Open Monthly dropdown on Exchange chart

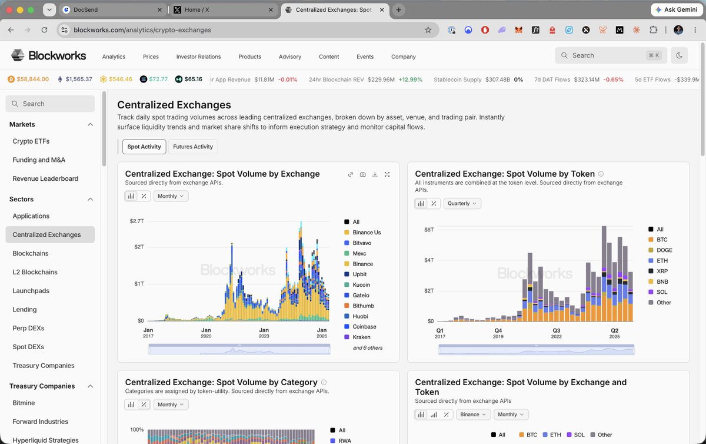[x=171, y=196]
